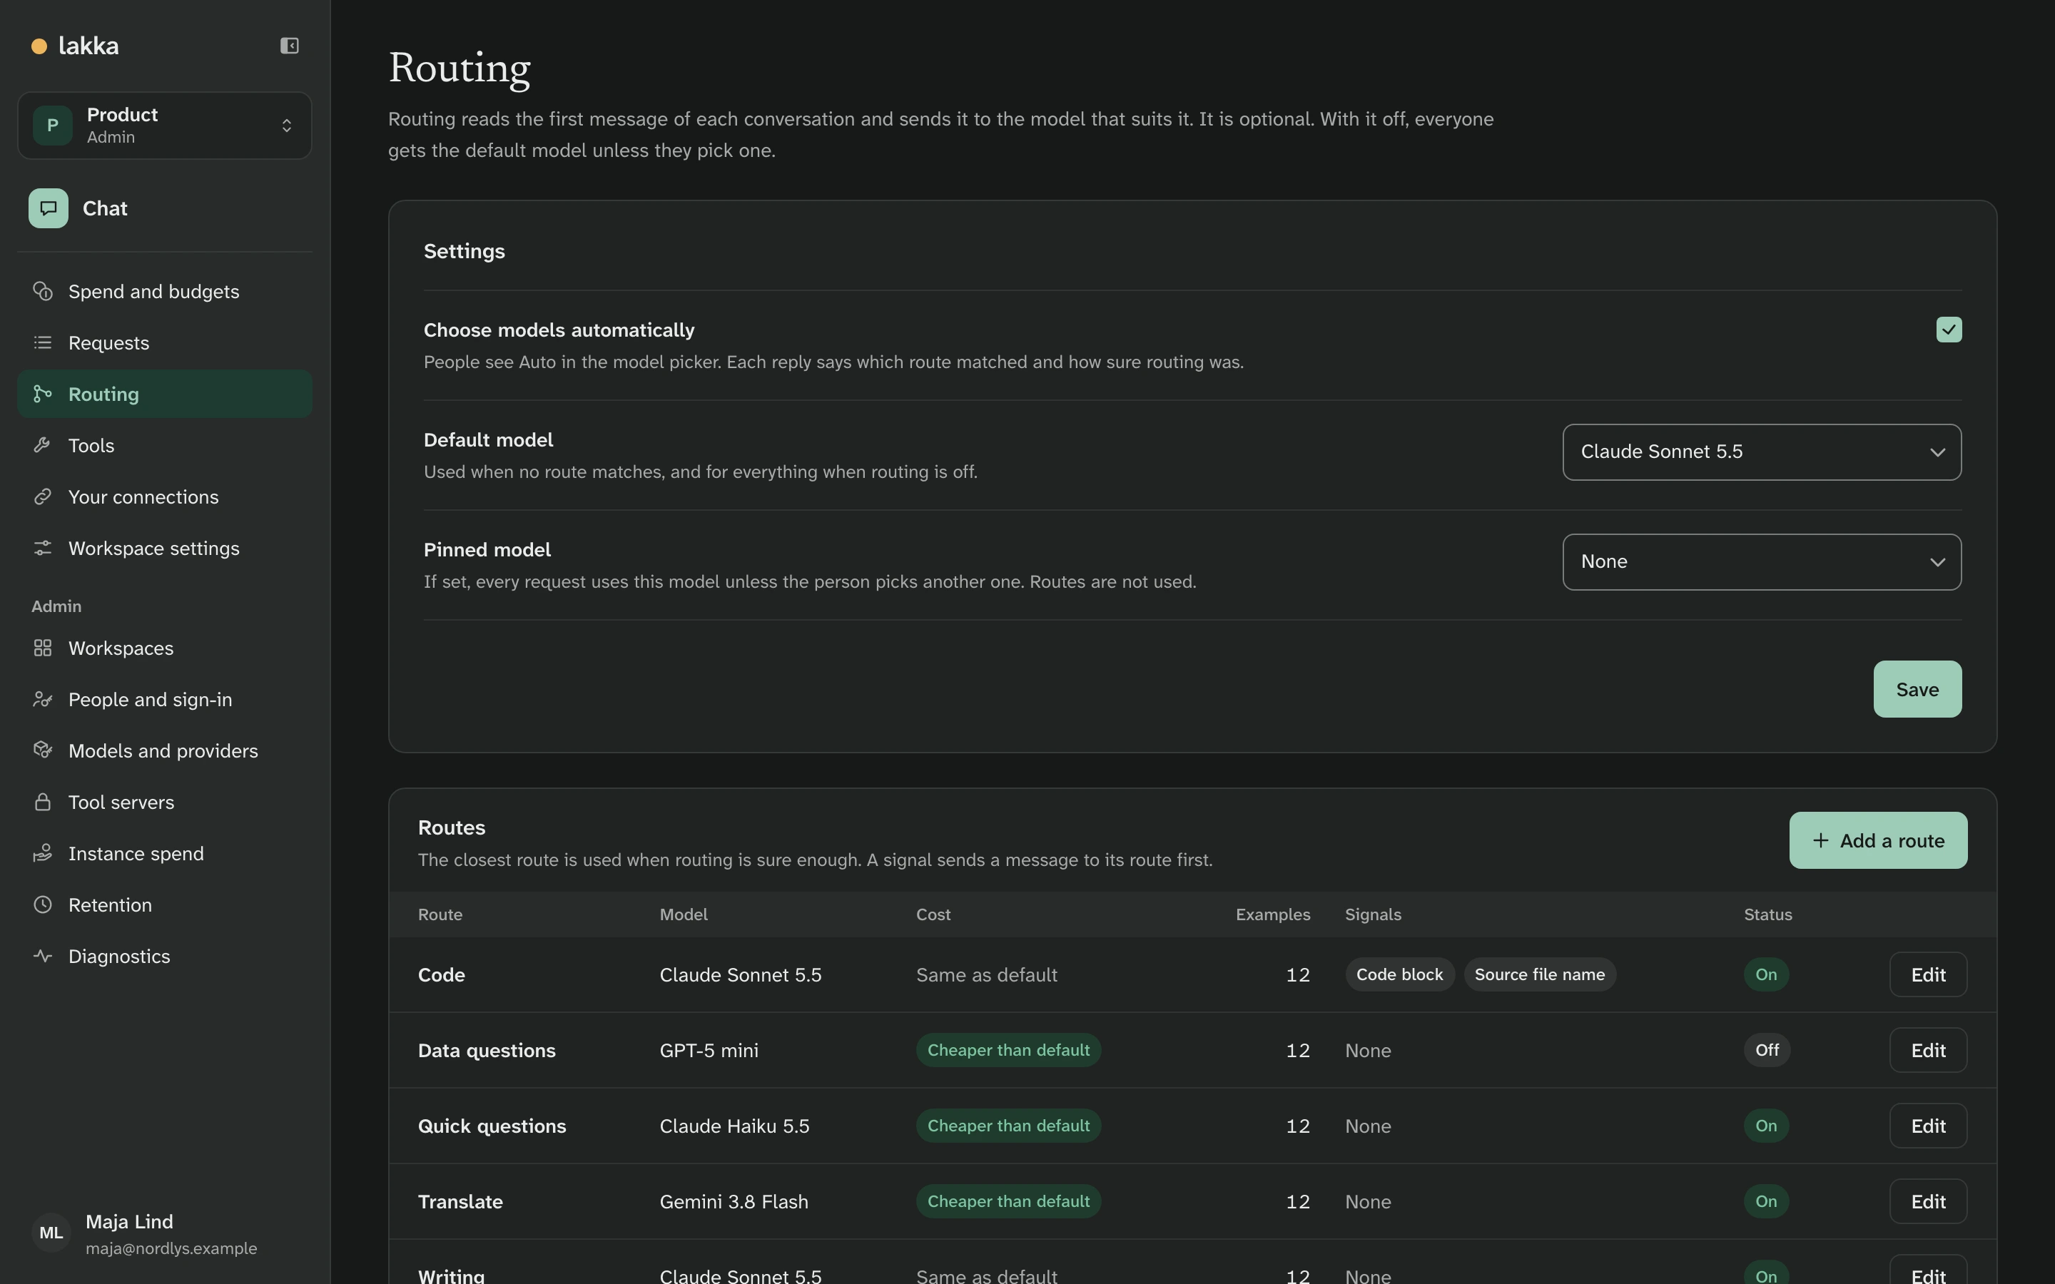Screen dimensions: 2055x1284
Task: Click Cheaper than default badge for Translate
Action: click(1008, 1202)
